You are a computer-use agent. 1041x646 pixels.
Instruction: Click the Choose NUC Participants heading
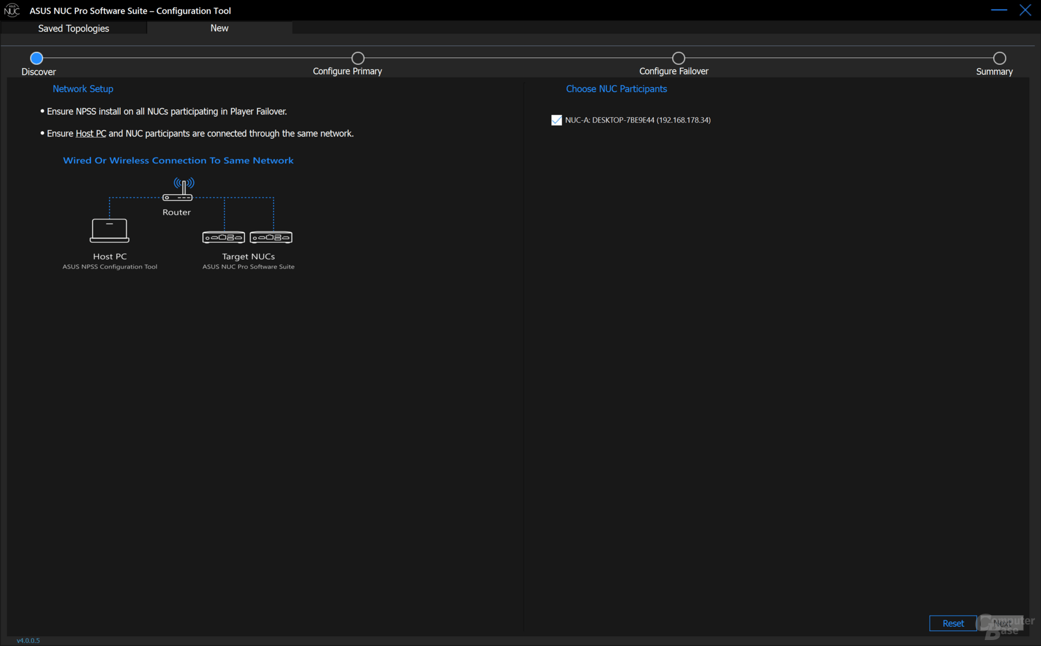pyautogui.click(x=617, y=89)
